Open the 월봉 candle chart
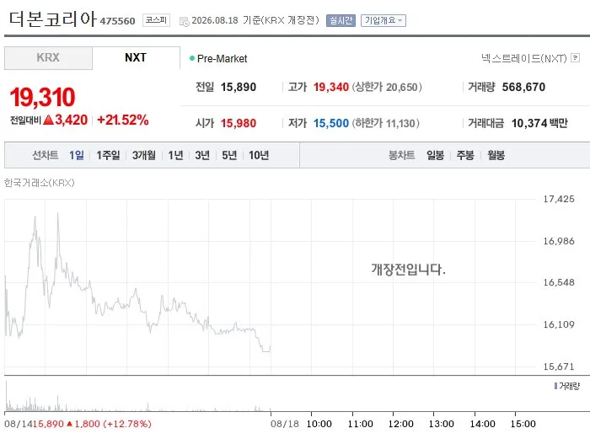The width and height of the screenshot is (590, 444). click(x=496, y=155)
